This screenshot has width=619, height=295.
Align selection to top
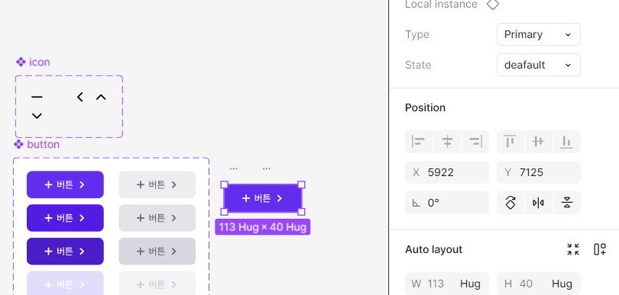click(510, 141)
